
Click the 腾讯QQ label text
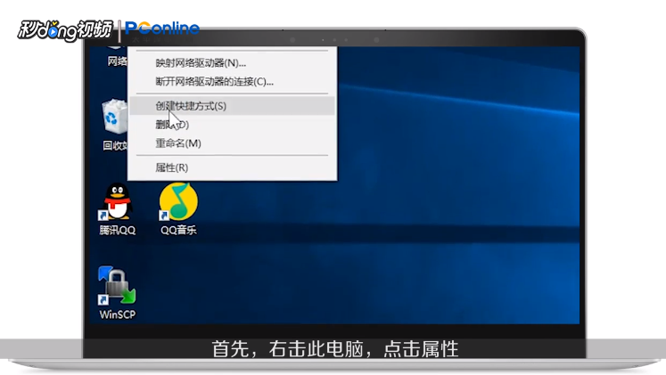point(117,231)
